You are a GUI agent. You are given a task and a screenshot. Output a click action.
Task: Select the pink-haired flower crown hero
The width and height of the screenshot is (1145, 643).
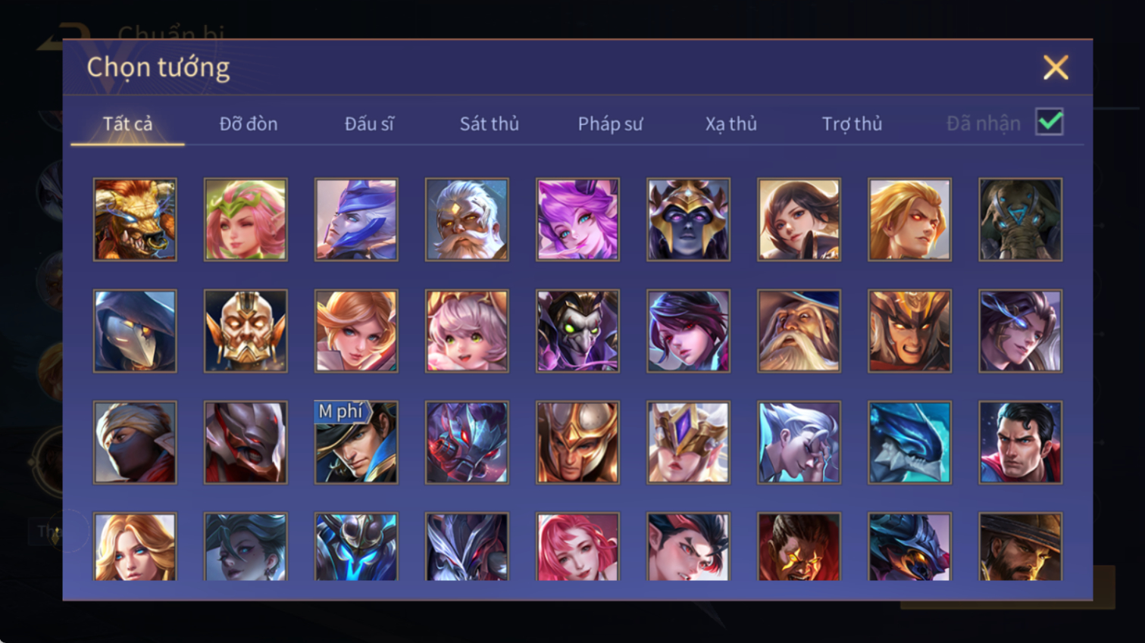pyautogui.click(x=246, y=220)
